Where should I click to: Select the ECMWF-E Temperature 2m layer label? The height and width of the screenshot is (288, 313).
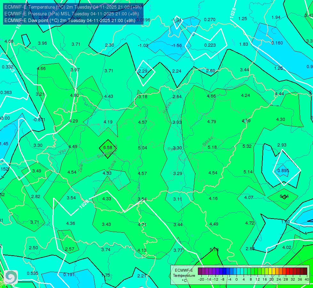click(73, 7)
